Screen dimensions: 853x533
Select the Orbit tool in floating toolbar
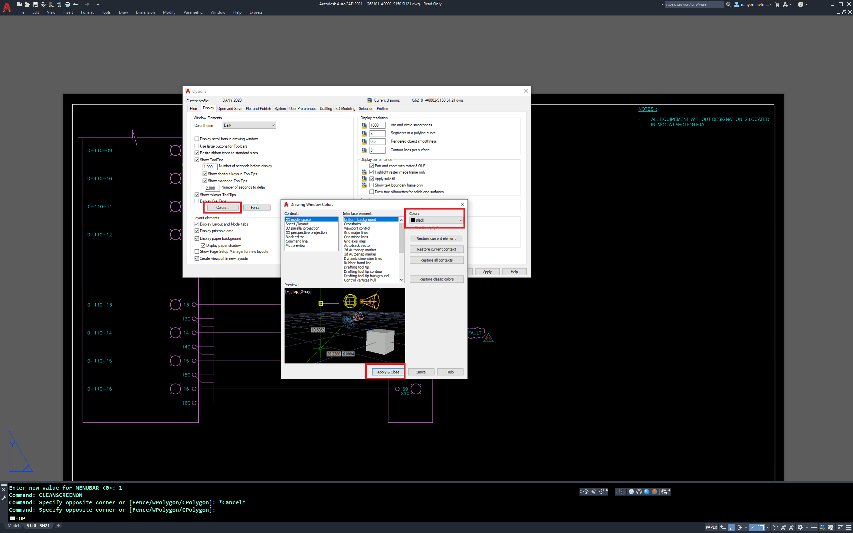(586, 491)
